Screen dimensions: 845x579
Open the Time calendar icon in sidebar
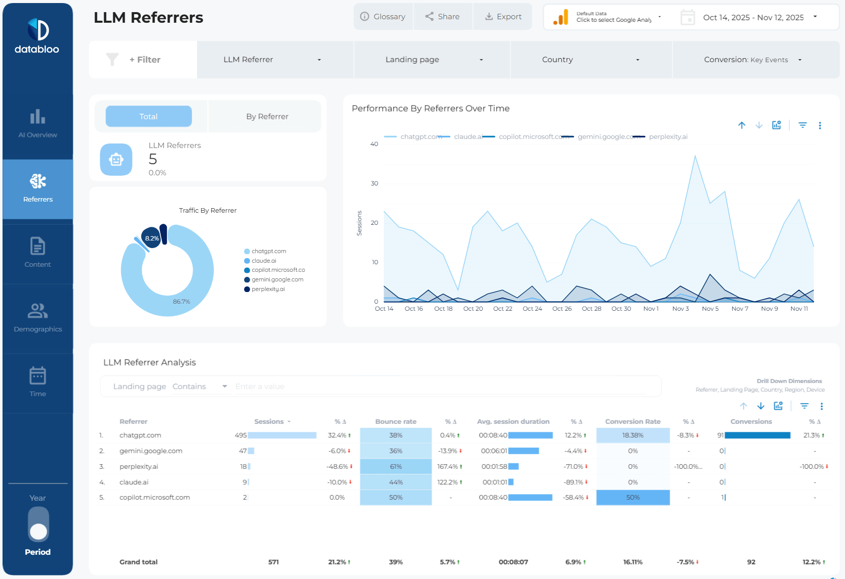[37, 376]
